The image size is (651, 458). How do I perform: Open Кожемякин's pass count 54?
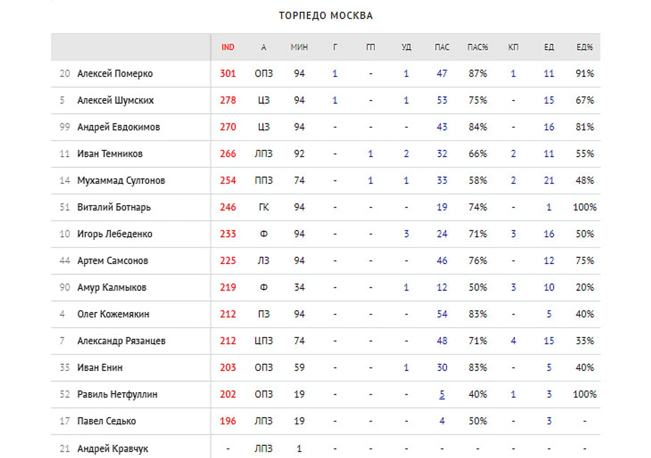pyautogui.click(x=442, y=314)
